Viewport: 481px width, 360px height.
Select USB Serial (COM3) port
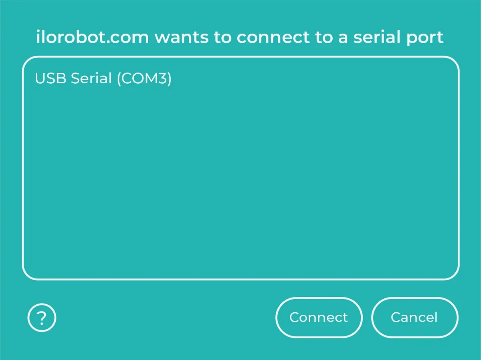tap(103, 78)
